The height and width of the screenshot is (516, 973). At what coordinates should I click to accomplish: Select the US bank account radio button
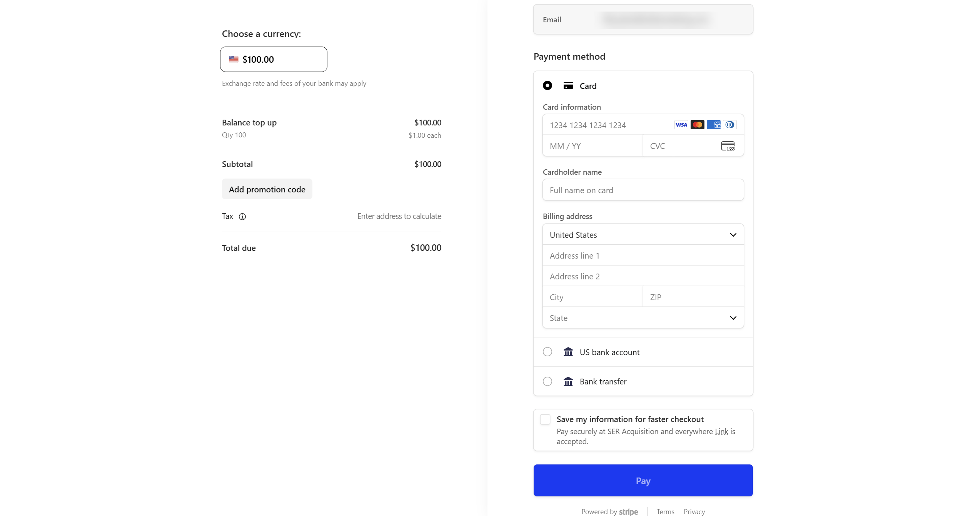(x=547, y=352)
